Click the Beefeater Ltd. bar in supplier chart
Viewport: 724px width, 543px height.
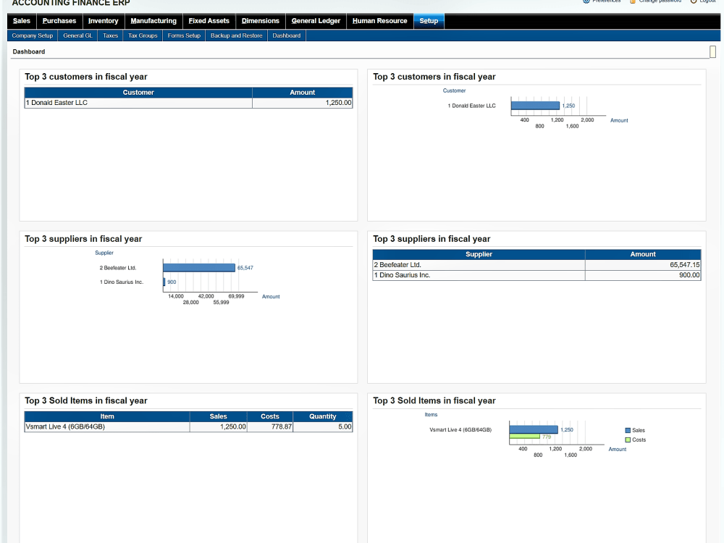tap(199, 268)
